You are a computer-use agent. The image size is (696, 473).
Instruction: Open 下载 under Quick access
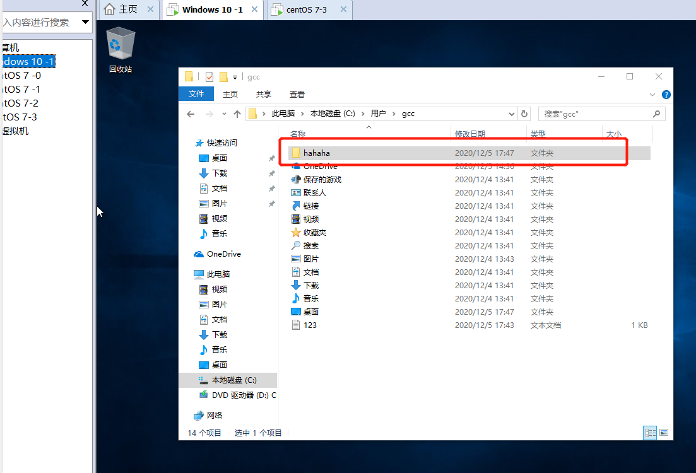(x=213, y=173)
